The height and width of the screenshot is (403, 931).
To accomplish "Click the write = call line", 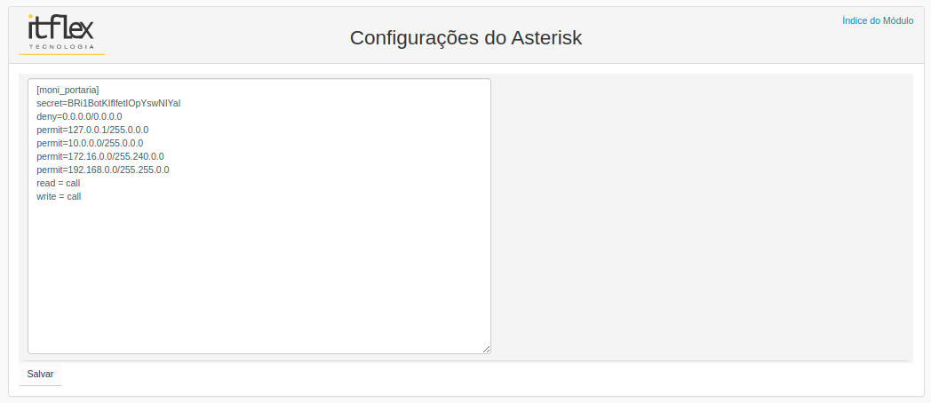I will click(59, 196).
